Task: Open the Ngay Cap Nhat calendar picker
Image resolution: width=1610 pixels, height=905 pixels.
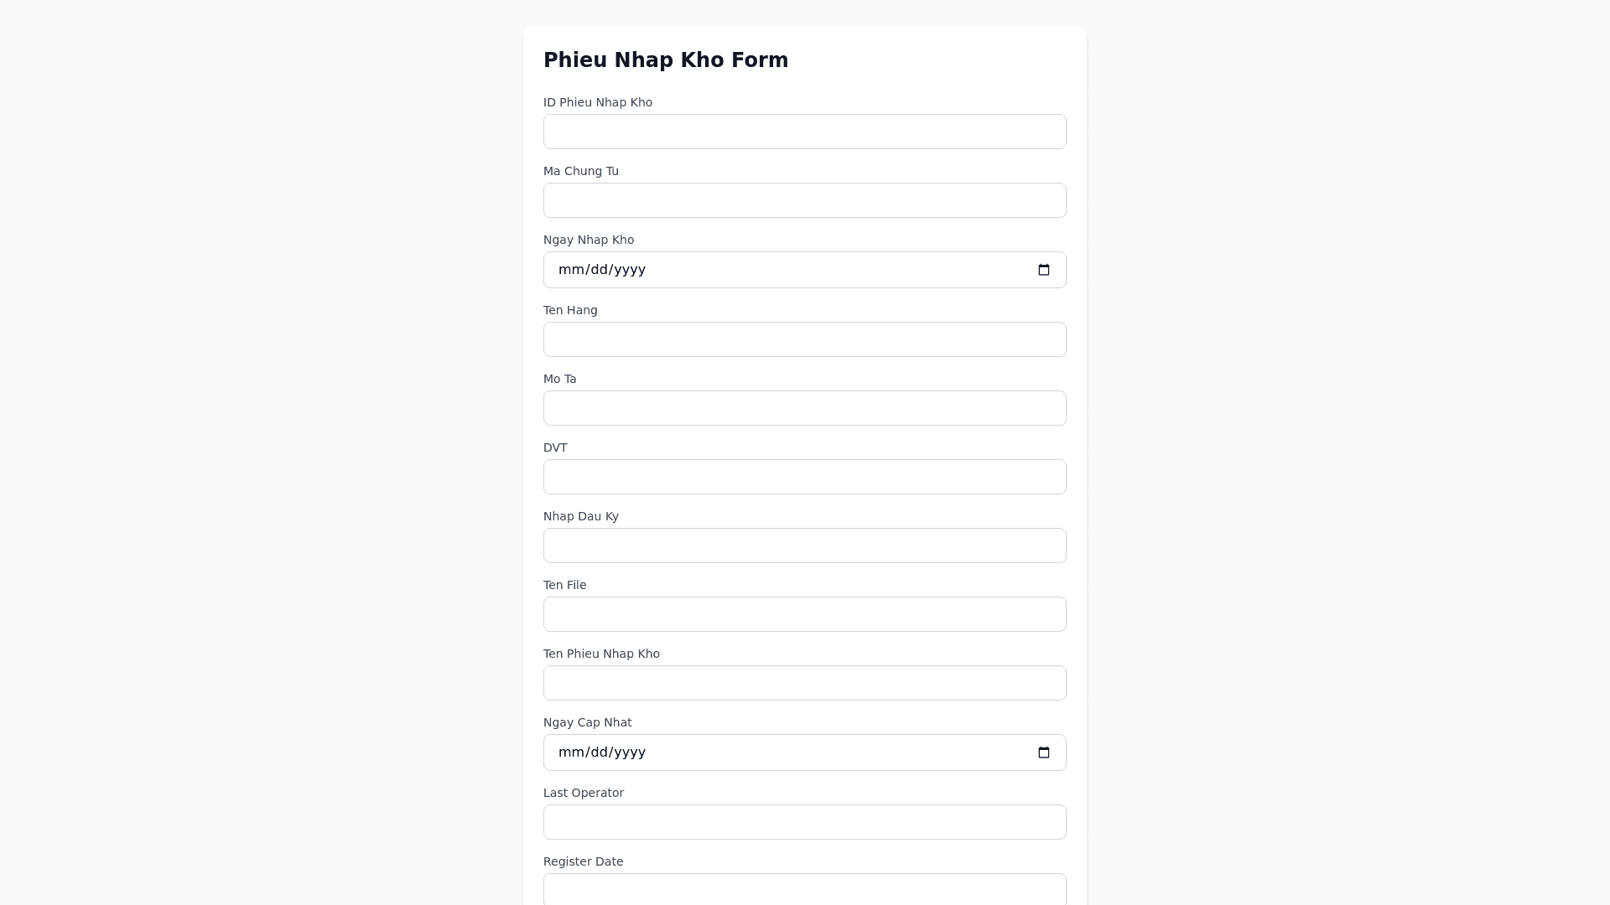Action: click(x=1043, y=752)
